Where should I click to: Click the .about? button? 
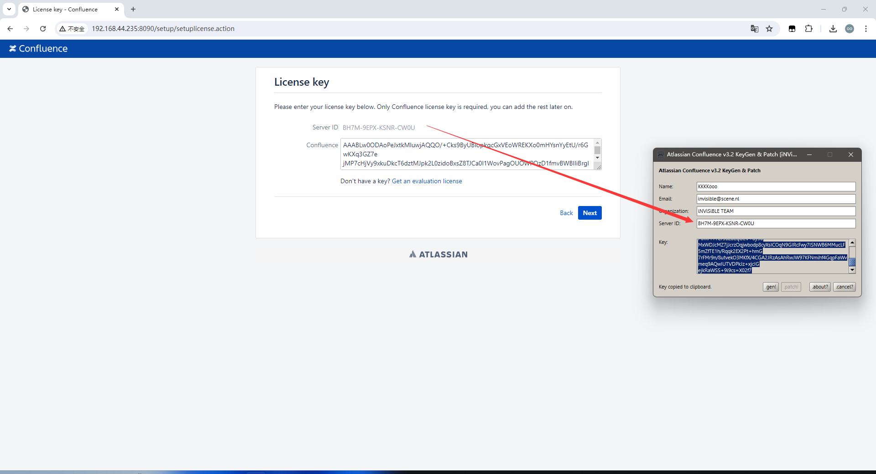tap(820, 287)
